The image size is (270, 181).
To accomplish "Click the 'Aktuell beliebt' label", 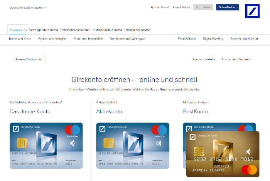I will point(106,102).
